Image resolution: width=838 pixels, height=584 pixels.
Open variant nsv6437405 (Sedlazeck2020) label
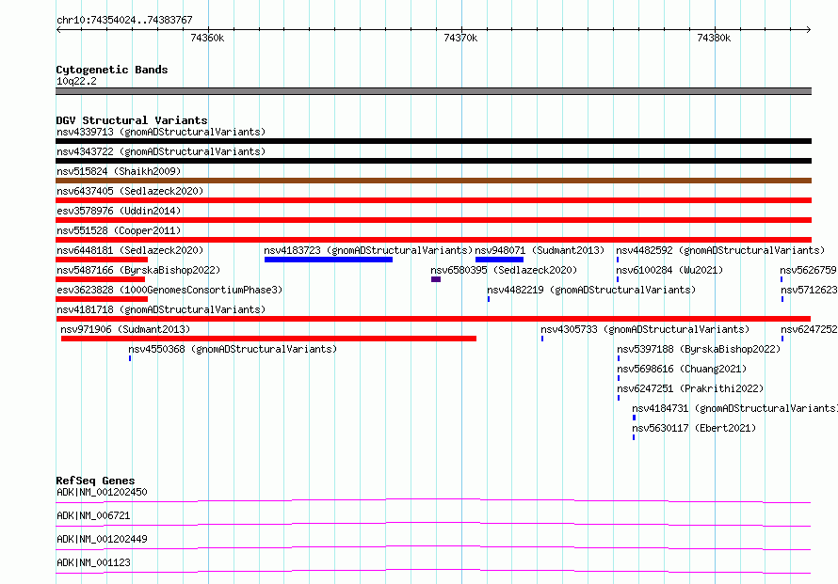pos(130,191)
